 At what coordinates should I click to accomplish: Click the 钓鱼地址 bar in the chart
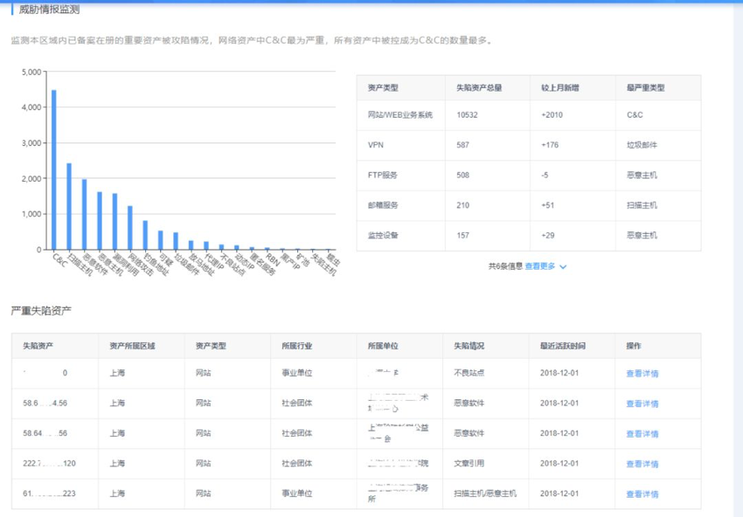point(145,235)
